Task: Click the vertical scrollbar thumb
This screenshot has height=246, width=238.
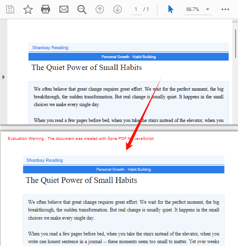Action: (236, 44)
